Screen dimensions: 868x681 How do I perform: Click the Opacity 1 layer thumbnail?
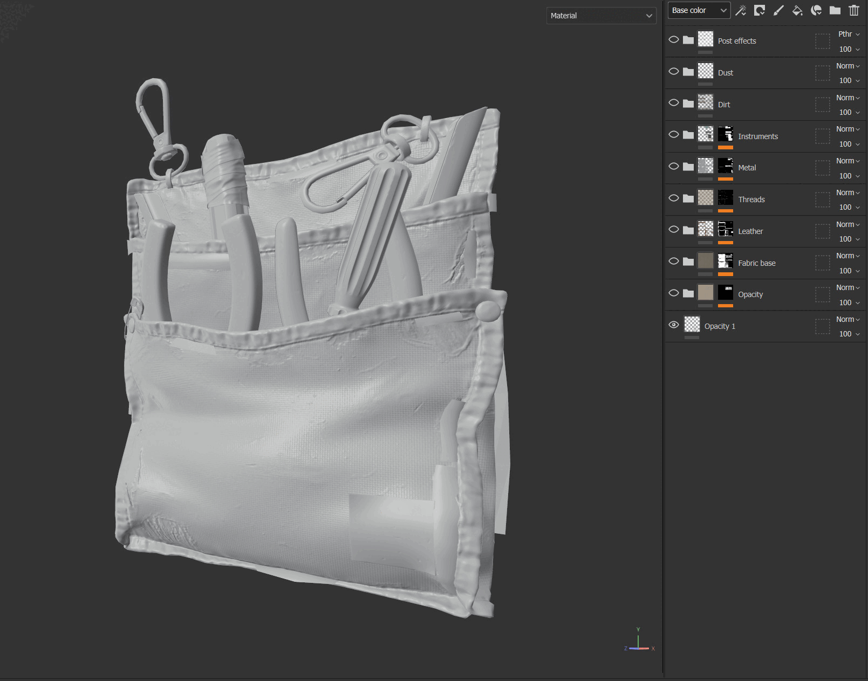point(692,324)
